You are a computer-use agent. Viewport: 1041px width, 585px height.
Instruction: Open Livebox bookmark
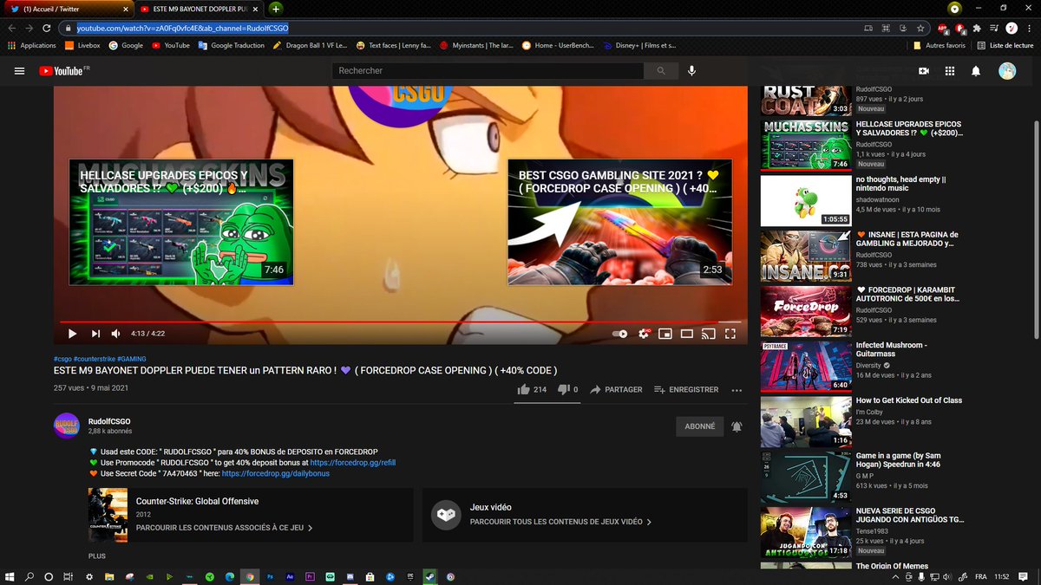click(x=82, y=45)
